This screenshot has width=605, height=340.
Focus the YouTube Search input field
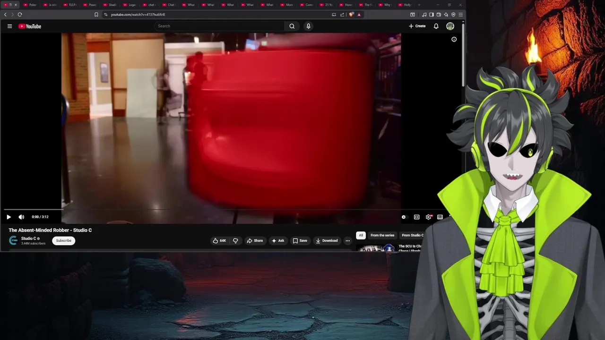tap(219, 26)
